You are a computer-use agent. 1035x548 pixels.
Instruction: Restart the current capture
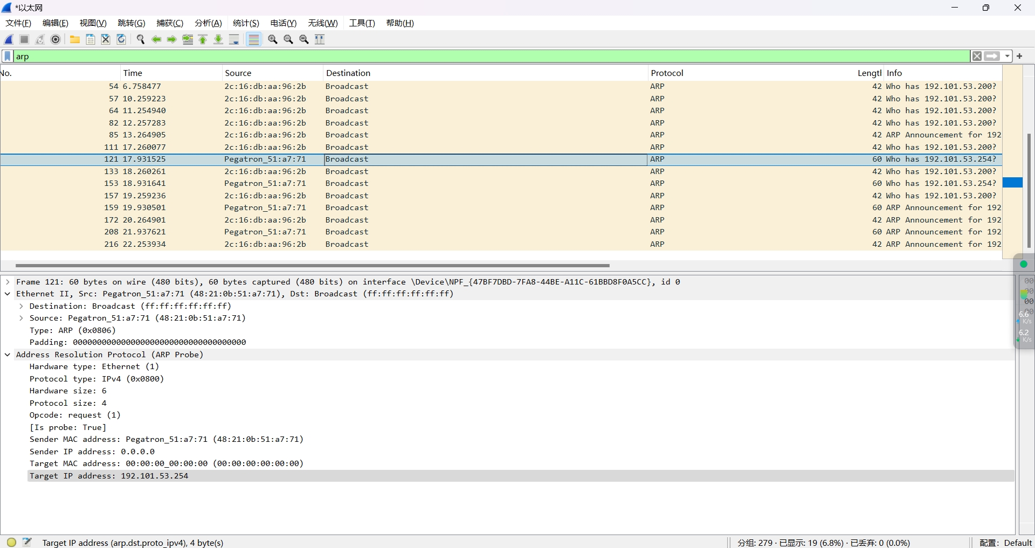click(40, 39)
